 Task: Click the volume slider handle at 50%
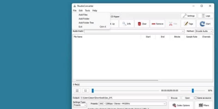click(x=193, y=91)
